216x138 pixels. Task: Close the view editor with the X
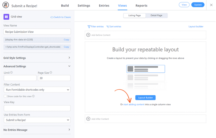point(211,5)
